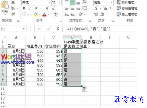Select row 11 header
The height and width of the screenshot is (108, 147).
point(3,89)
